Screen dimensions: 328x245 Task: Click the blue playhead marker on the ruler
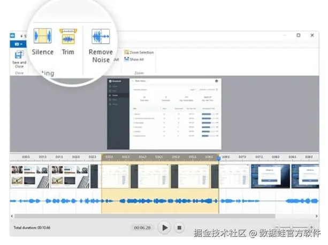[219, 158]
